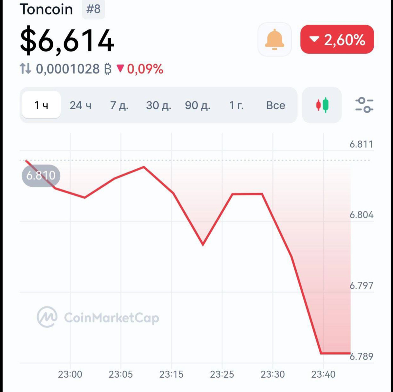The image size is (393, 392).
Task: Tap the swap arrows next to BTC price
Action: (25, 69)
